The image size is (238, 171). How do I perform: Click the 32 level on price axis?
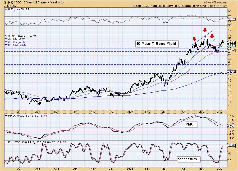[230, 34]
